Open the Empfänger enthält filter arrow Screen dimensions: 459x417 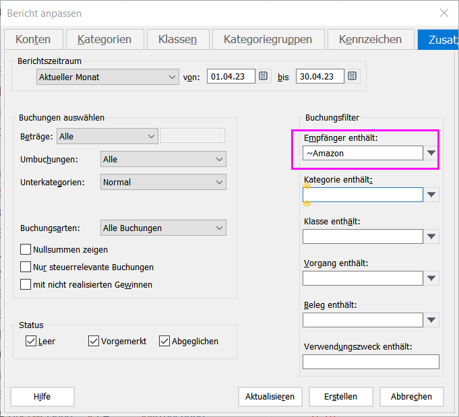point(432,154)
